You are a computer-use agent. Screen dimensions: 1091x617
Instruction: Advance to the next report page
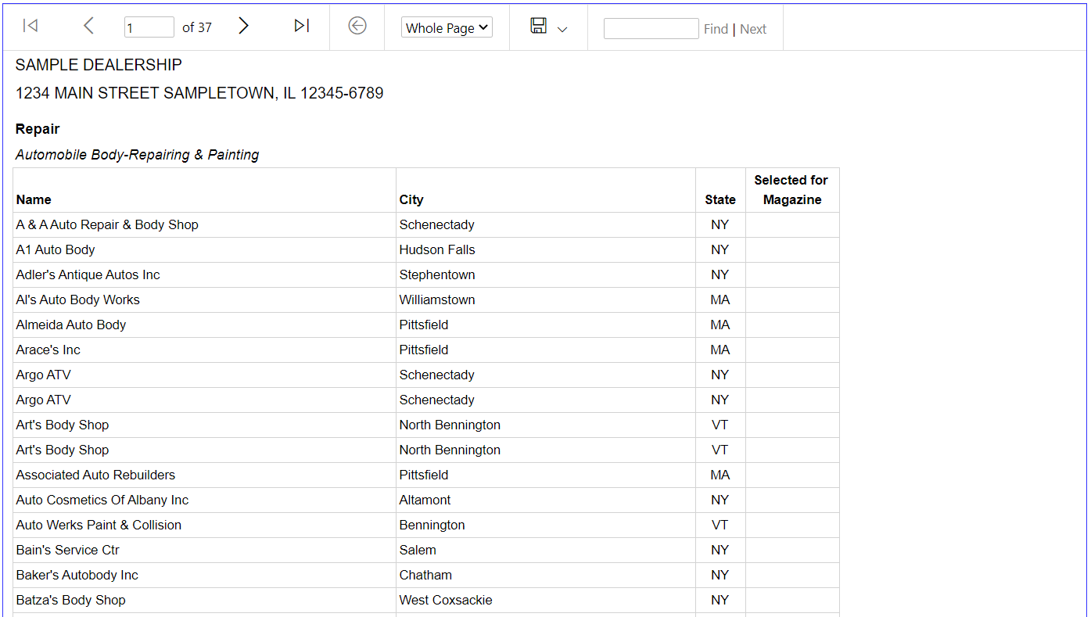click(244, 27)
